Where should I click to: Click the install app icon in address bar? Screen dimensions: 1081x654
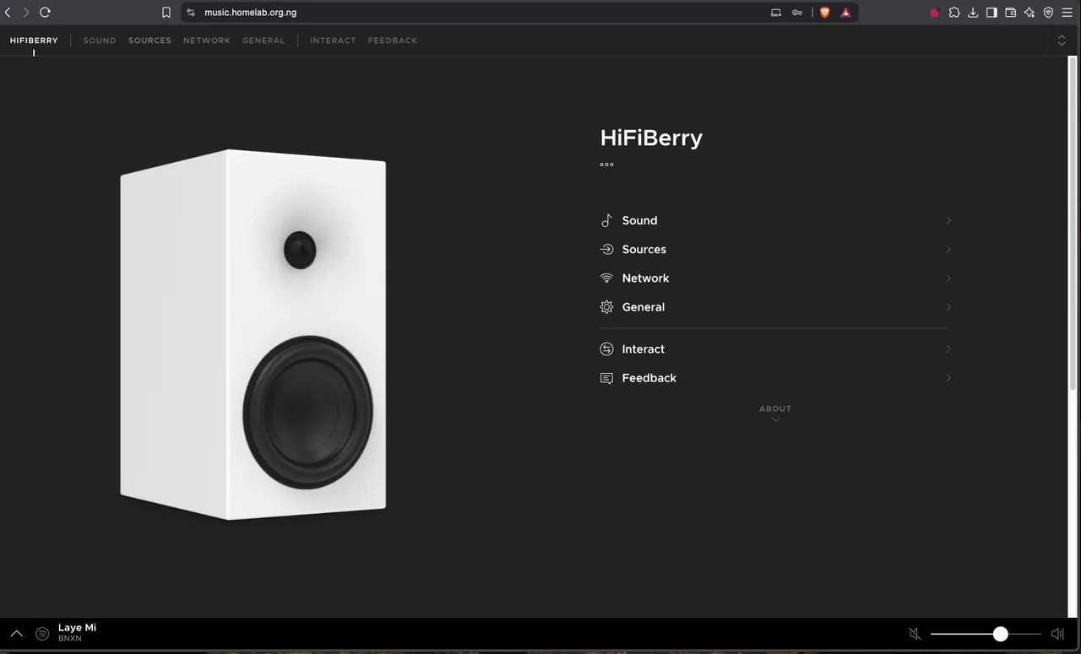point(776,13)
